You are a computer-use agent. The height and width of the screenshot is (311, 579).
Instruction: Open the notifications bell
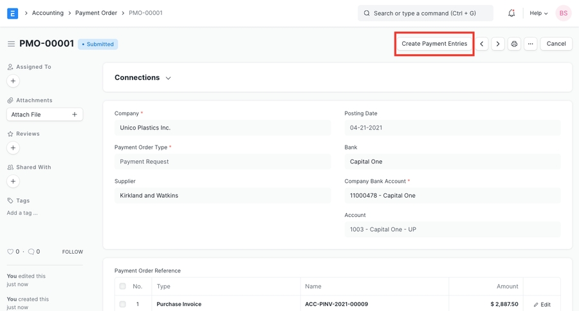click(511, 13)
